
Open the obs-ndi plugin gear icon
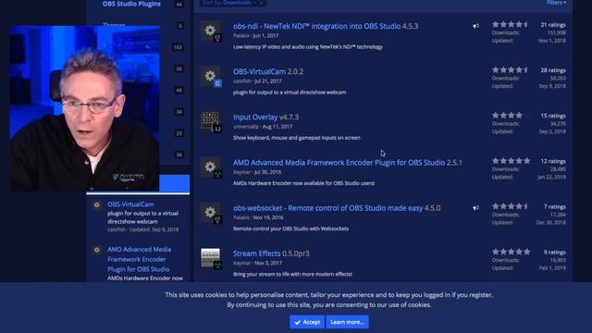pyautogui.click(x=210, y=31)
